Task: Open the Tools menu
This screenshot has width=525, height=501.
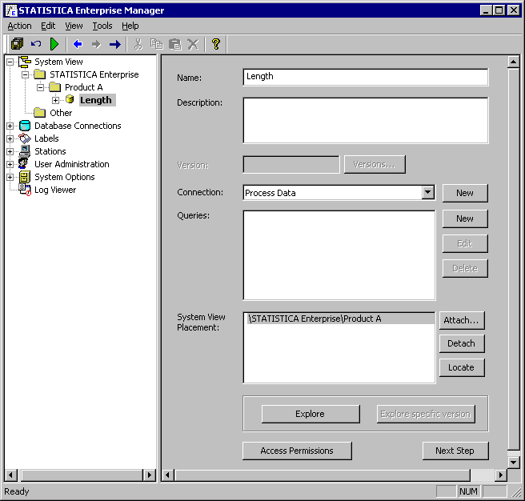Action: (x=102, y=26)
